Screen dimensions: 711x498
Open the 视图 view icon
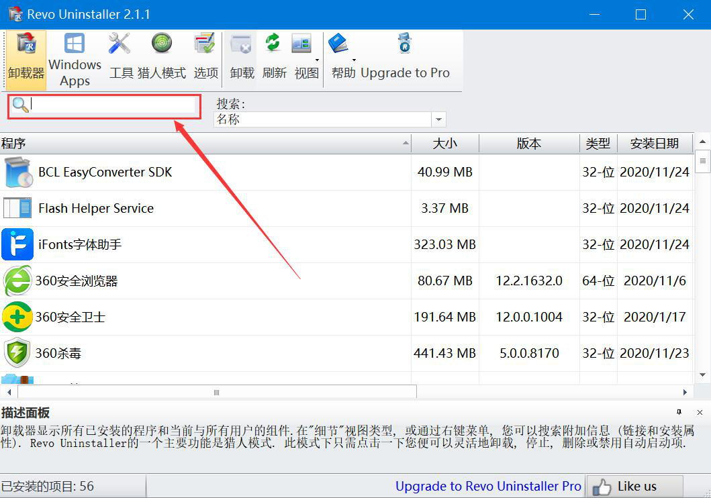click(301, 44)
